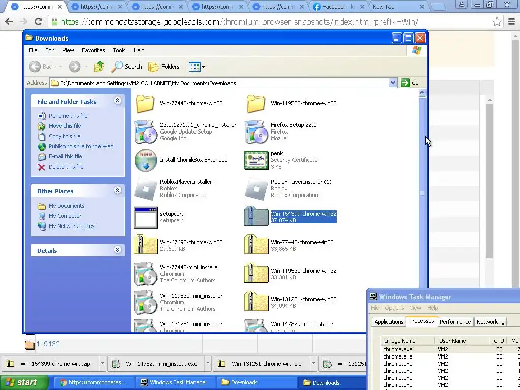
Task: Click the Search toolbar button
Action: click(126, 67)
